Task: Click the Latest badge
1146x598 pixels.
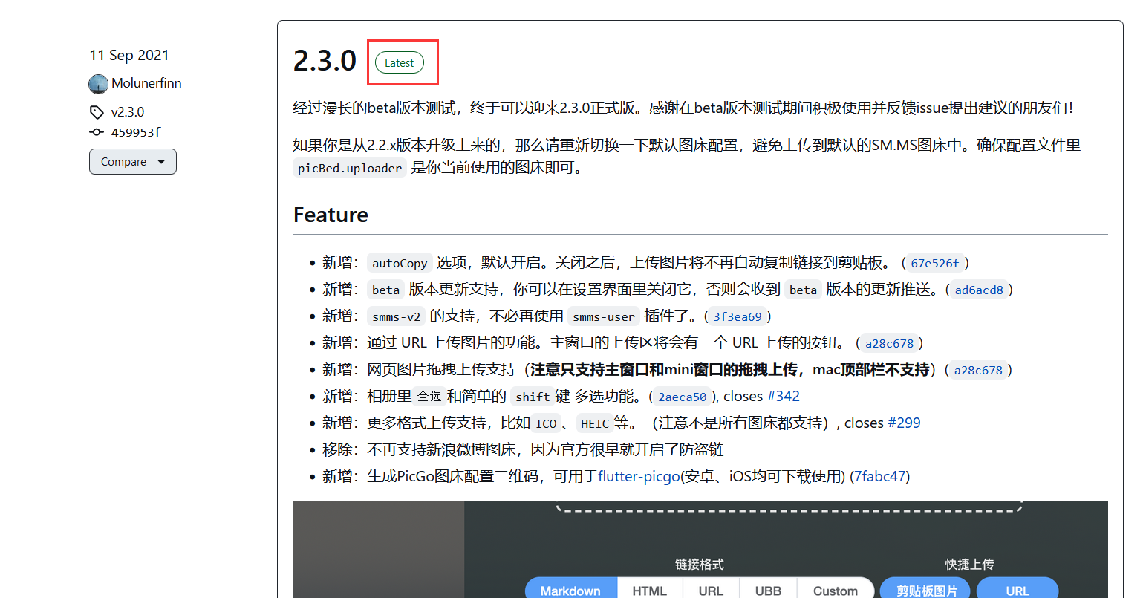Action: coord(400,63)
